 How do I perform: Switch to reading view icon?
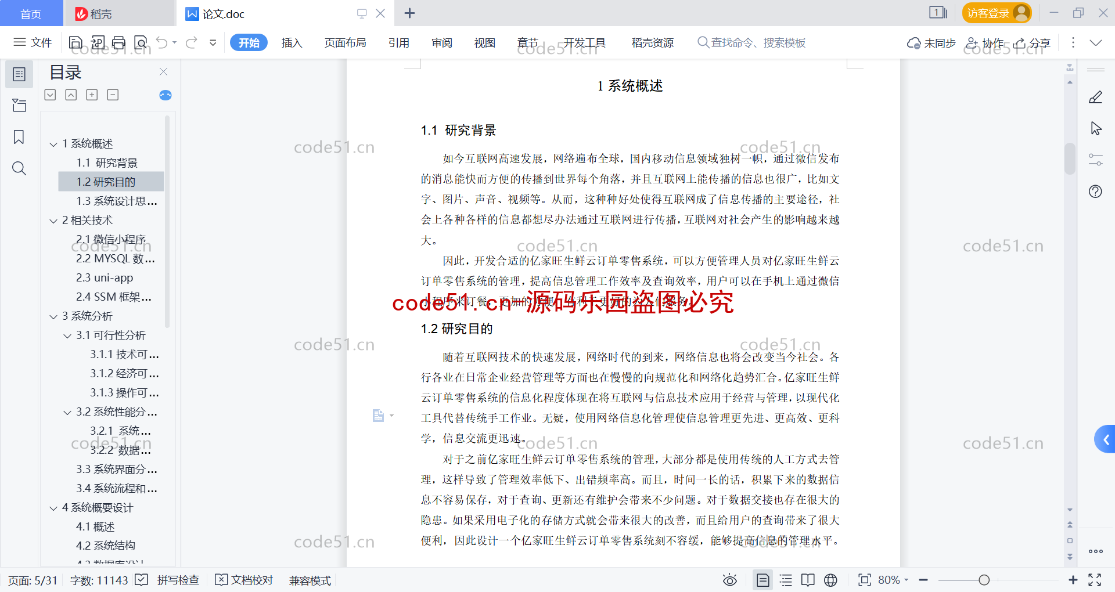808,580
